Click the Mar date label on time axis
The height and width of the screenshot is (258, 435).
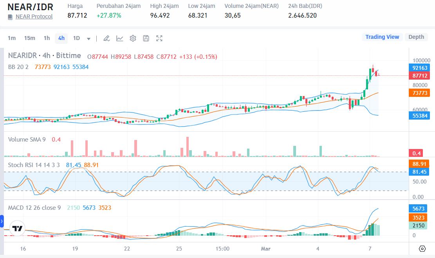point(265,249)
